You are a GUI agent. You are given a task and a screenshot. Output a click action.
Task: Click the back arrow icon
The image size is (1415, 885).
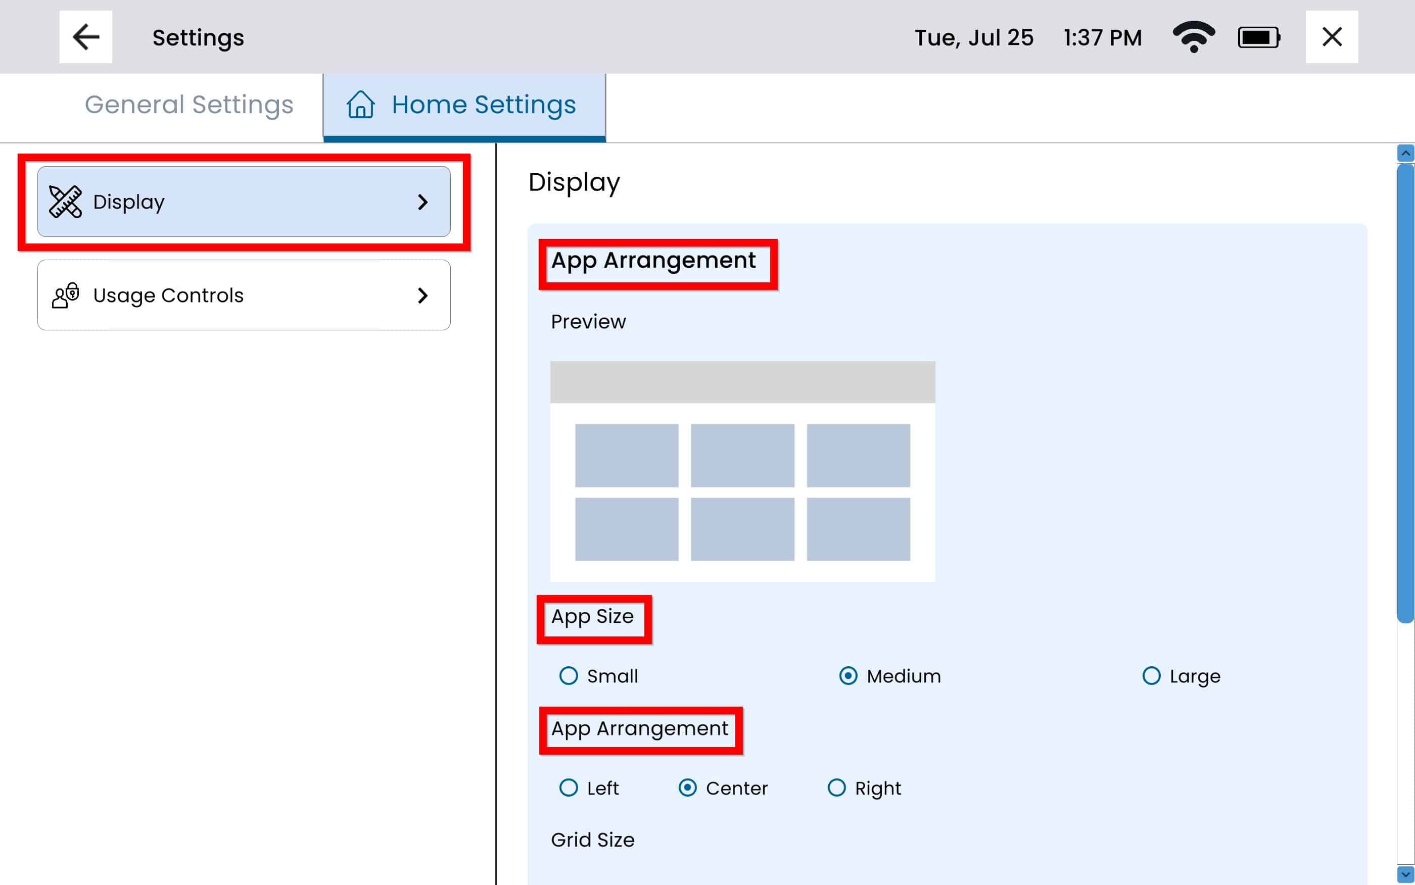tap(85, 37)
